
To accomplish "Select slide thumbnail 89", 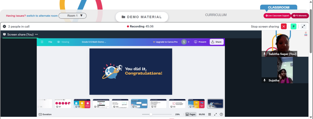I will click(101, 104).
